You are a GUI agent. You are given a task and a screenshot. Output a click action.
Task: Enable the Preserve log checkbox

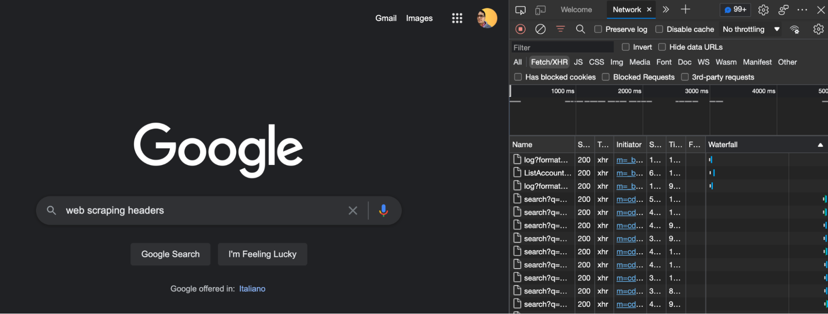click(598, 29)
